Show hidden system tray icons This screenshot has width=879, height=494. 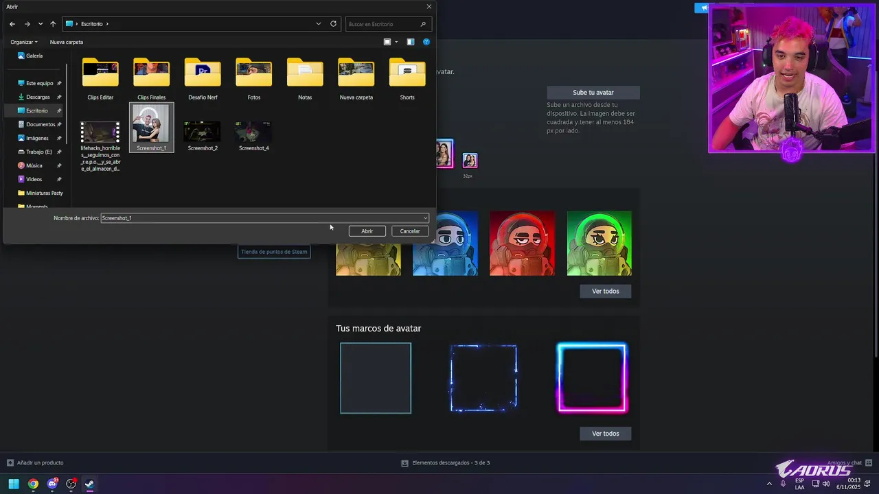click(769, 484)
